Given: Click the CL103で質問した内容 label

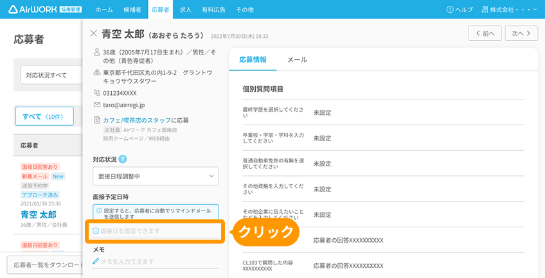Looking at the screenshot, I should pyautogui.click(x=267, y=266).
